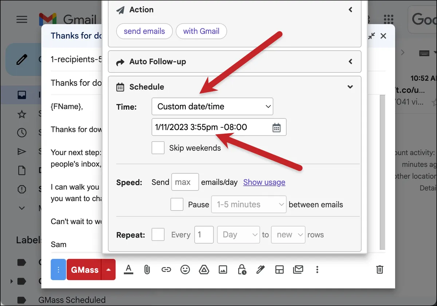The height and width of the screenshot is (306, 437).
Task: Click the multi-send envelope icon
Action: 298,270
